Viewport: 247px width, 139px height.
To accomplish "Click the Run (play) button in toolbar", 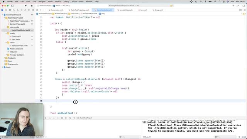I will pyautogui.click(x=25, y=6).
